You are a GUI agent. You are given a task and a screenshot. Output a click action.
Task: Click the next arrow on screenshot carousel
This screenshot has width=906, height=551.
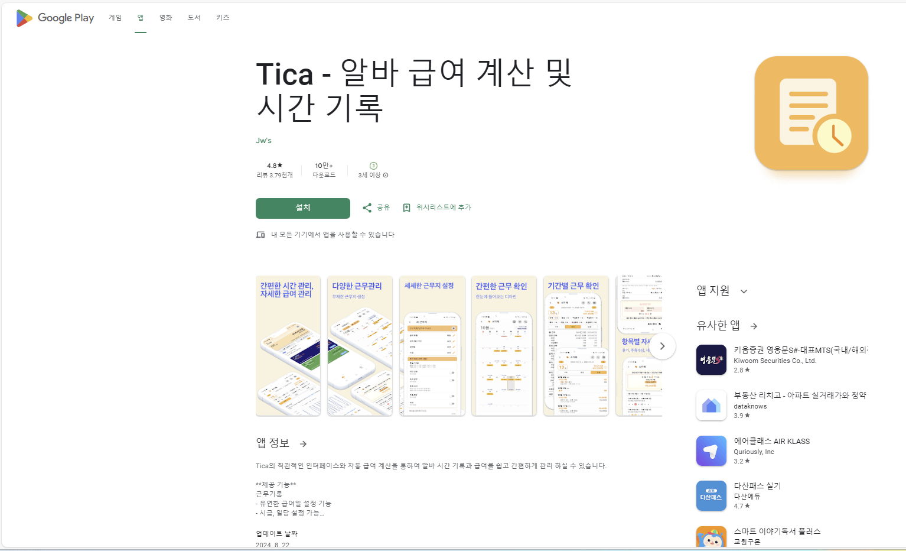click(x=663, y=346)
